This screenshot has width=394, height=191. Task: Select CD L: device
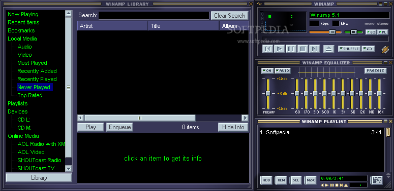click(24, 120)
